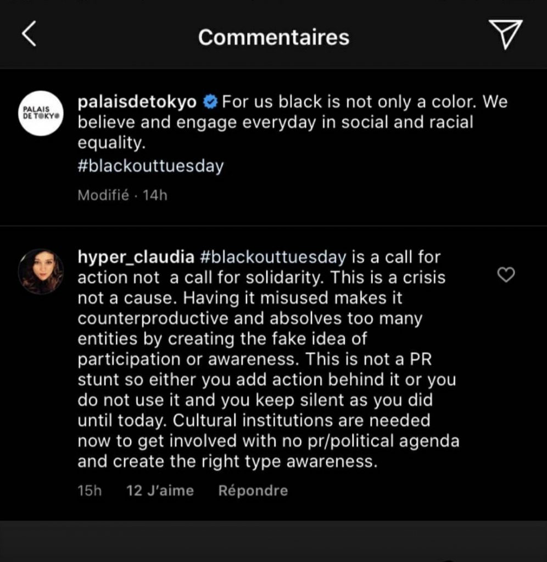Tap the 14h timestamp under the caption
This screenshot has width=547, height=562.
coord(154,195)
